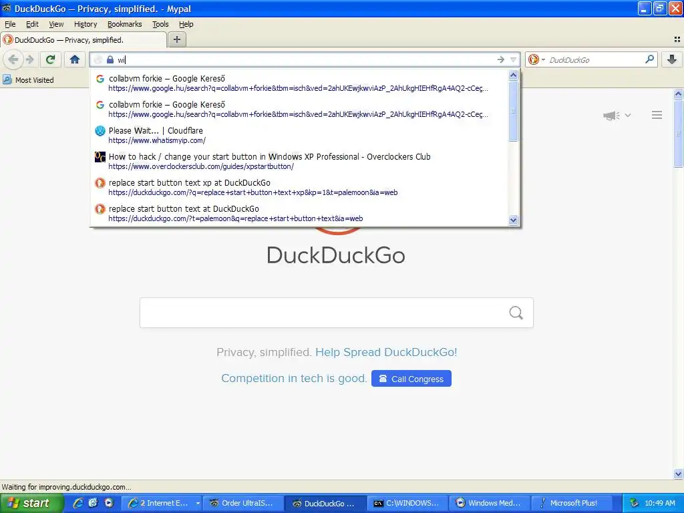Click the page scrollbar down arrow
Image resolution: width=684 pixels, height=513 pixels.
(678, 474)
